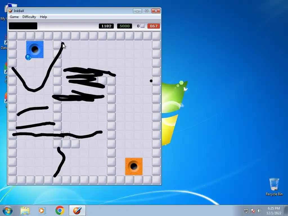Image resolution: width=288 pixels, height=216 pixels.
Task: Click the black upcoming balls box
Action: click(x=23, y=26)
